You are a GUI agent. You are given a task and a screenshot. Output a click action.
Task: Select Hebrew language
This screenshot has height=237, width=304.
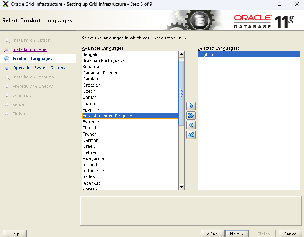130,152
